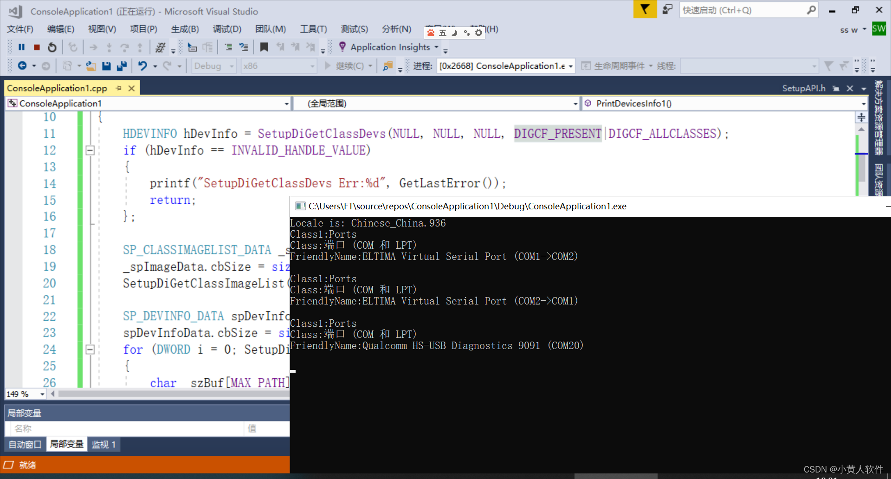891x479 pixels.
Task: Open the ConsoleApplication1 project scope dropdown
Action: click(286, 104)
